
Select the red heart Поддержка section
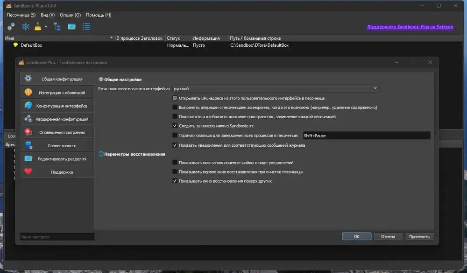tap(57, 172)
